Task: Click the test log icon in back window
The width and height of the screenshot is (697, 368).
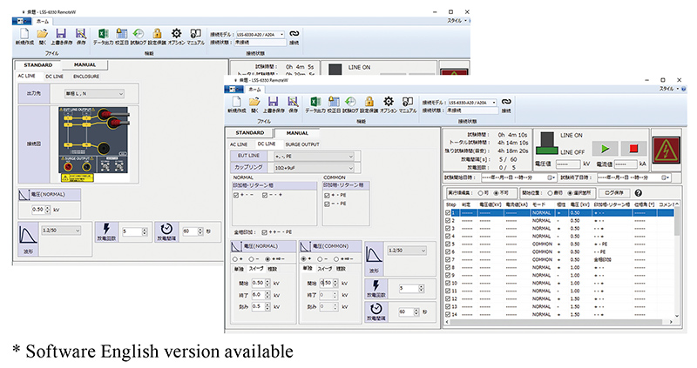Action: tap(139, 34)
